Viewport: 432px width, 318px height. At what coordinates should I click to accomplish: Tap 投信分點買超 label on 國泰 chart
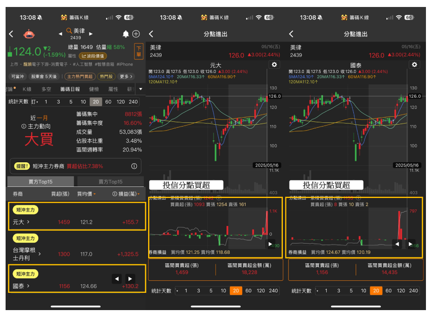(326, 185)
